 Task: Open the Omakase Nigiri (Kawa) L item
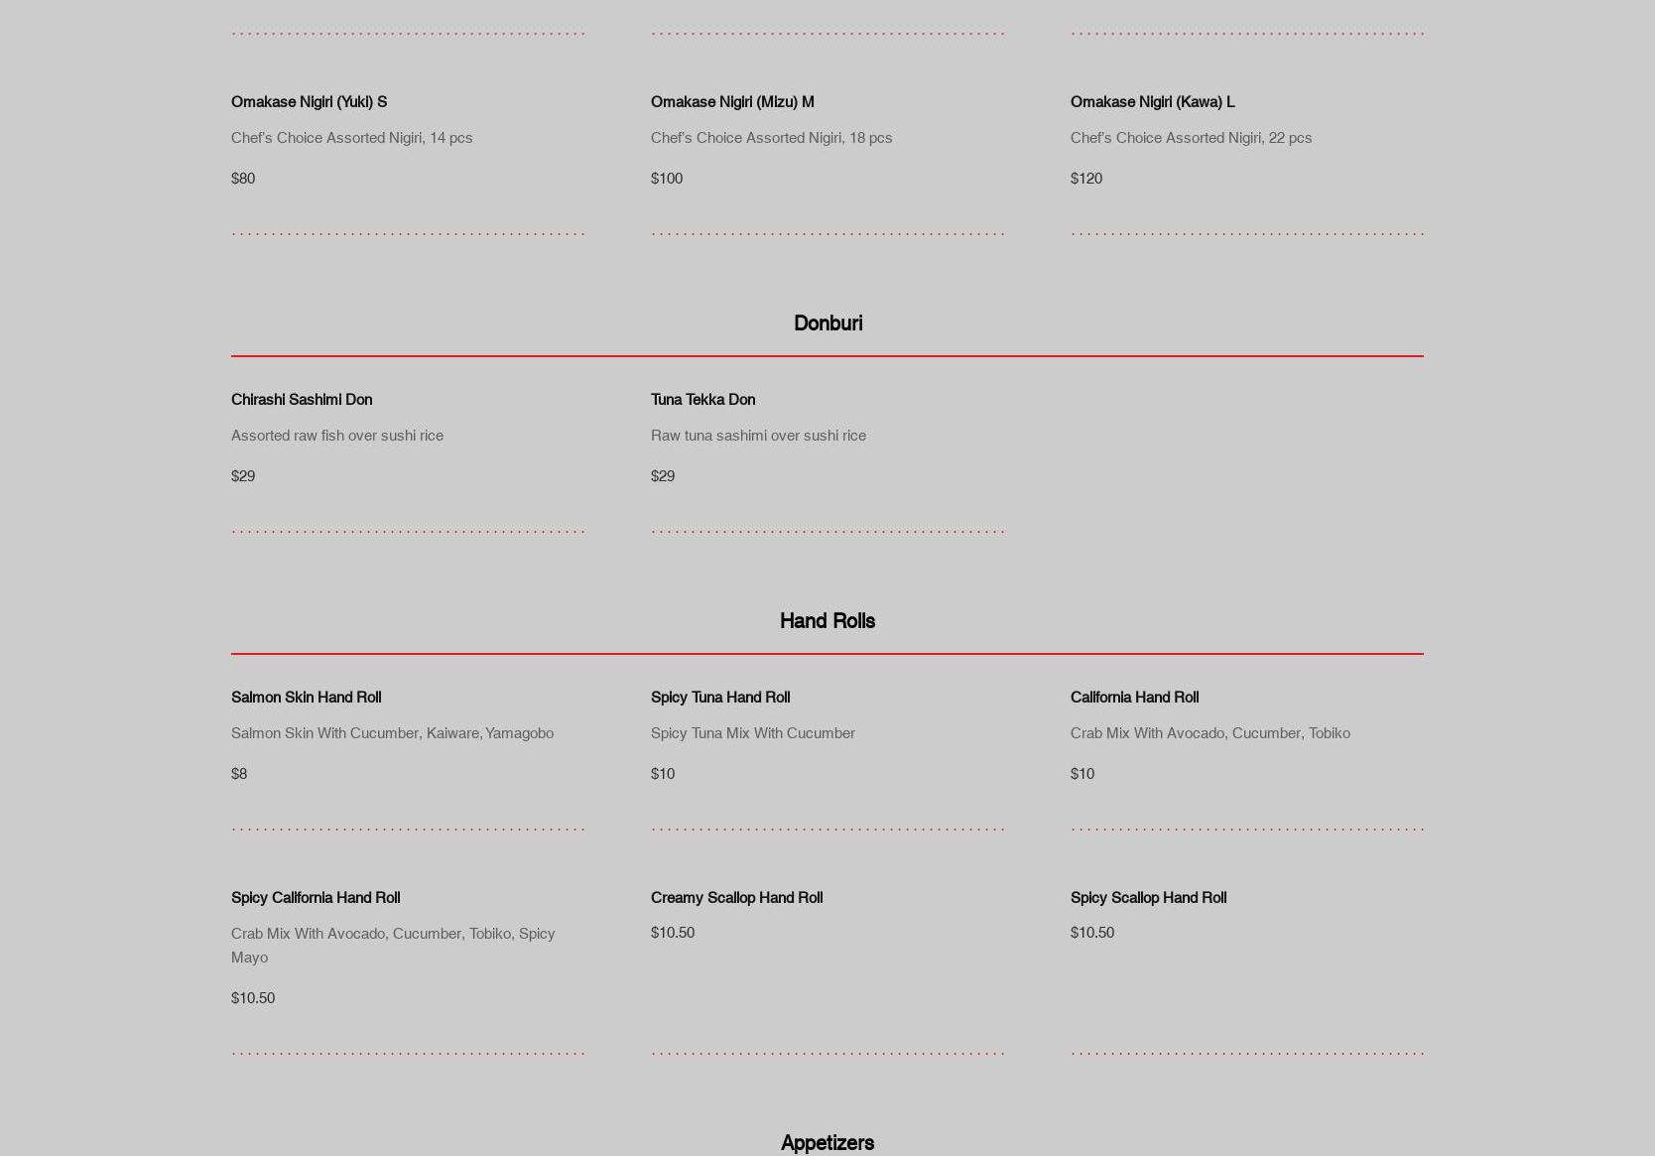coord(1152,102)
